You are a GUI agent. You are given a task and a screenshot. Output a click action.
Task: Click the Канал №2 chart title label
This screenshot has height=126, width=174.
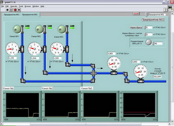(x=47, y=88)
